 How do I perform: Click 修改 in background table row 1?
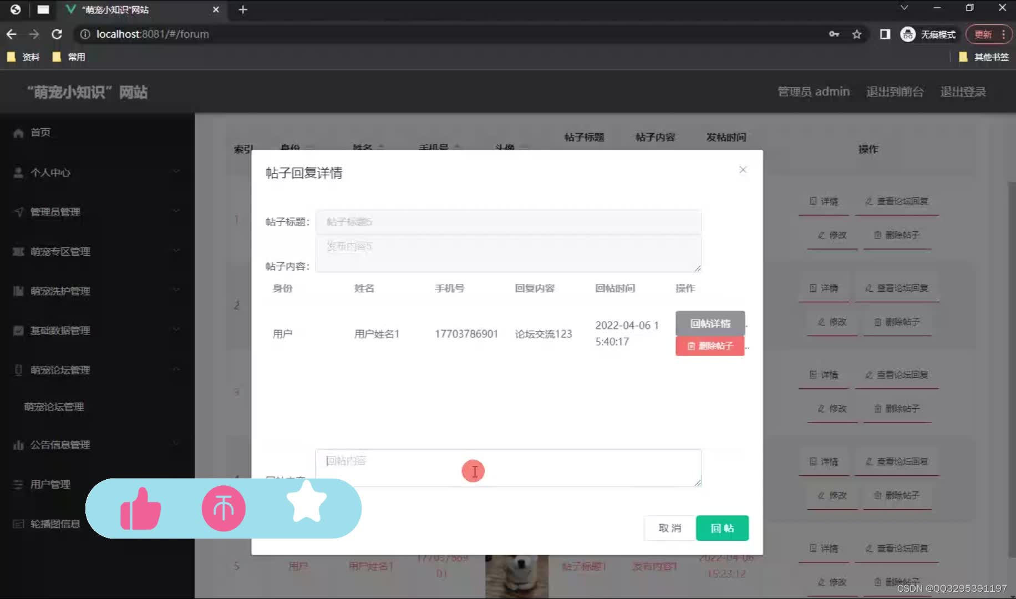pyautogui.click(x=832, y=235)
